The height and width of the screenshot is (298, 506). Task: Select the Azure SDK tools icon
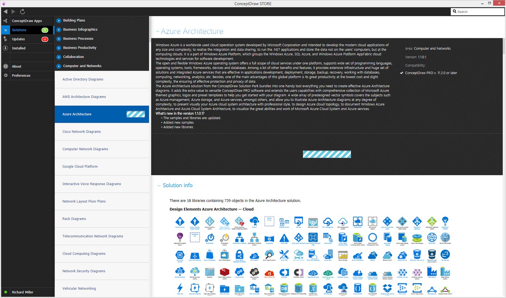tap(284, 255)
